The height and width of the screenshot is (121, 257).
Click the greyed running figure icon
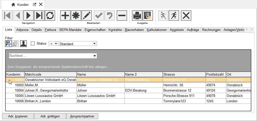coord(163,15)
